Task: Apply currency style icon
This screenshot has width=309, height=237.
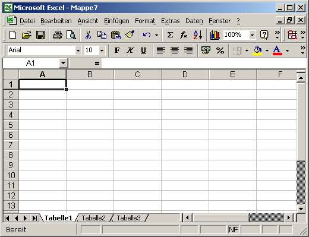Action: [206, 50]
